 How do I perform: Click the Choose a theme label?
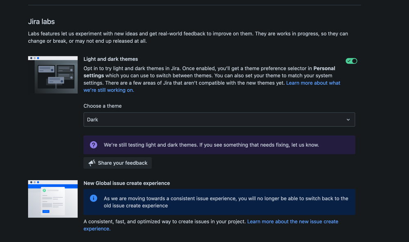[102, 106]
